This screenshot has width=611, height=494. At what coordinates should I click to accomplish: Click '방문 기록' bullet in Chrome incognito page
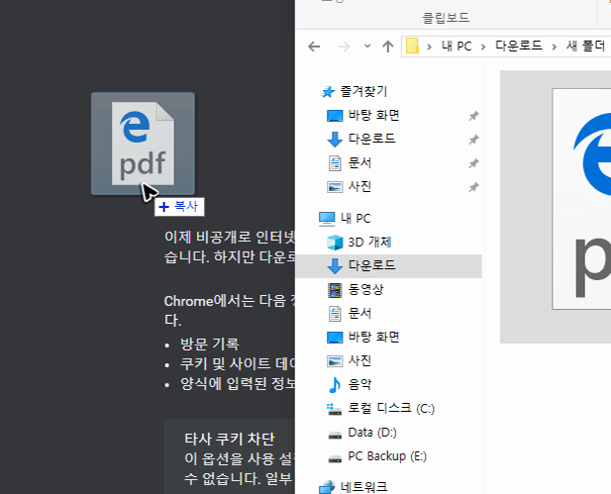click(209, 344)
